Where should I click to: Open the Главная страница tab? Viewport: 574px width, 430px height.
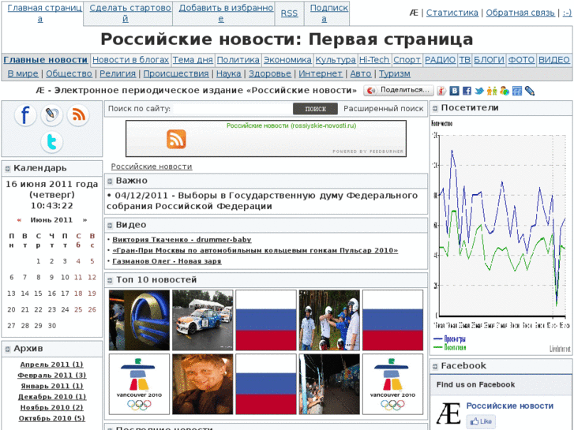pyautogui.click(x=42, y=13)
